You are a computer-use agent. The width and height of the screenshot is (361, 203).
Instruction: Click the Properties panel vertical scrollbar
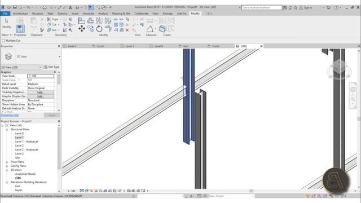click(59, 80)
